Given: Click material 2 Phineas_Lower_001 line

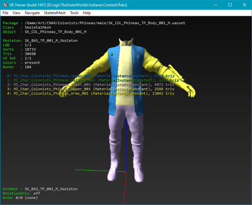Looking at the screenshot, I should pos(91,85).
